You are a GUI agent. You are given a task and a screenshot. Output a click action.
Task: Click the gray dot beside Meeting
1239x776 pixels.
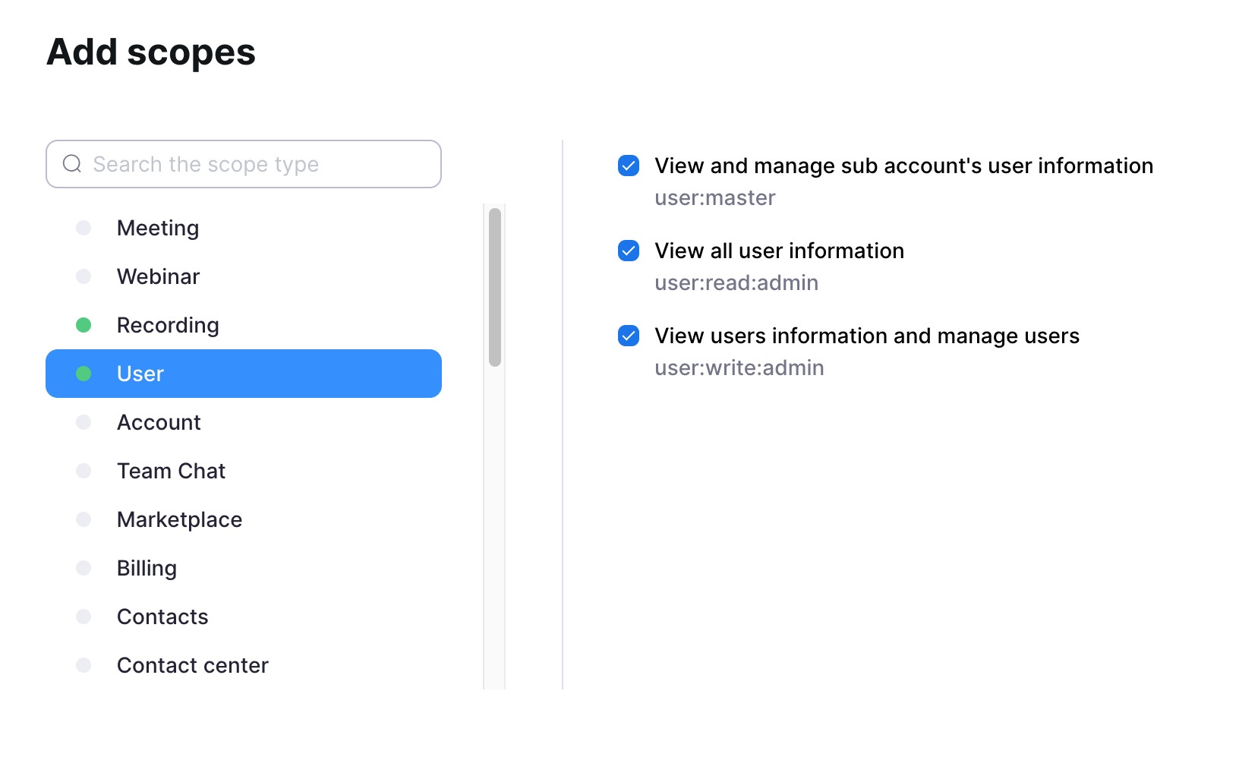(x=84, y=228)
